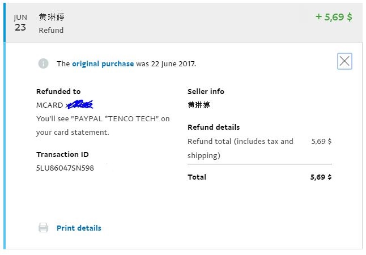Collapse the refund row via JUN 23 date
Screen dimensions: 366x255
(20, 23)
